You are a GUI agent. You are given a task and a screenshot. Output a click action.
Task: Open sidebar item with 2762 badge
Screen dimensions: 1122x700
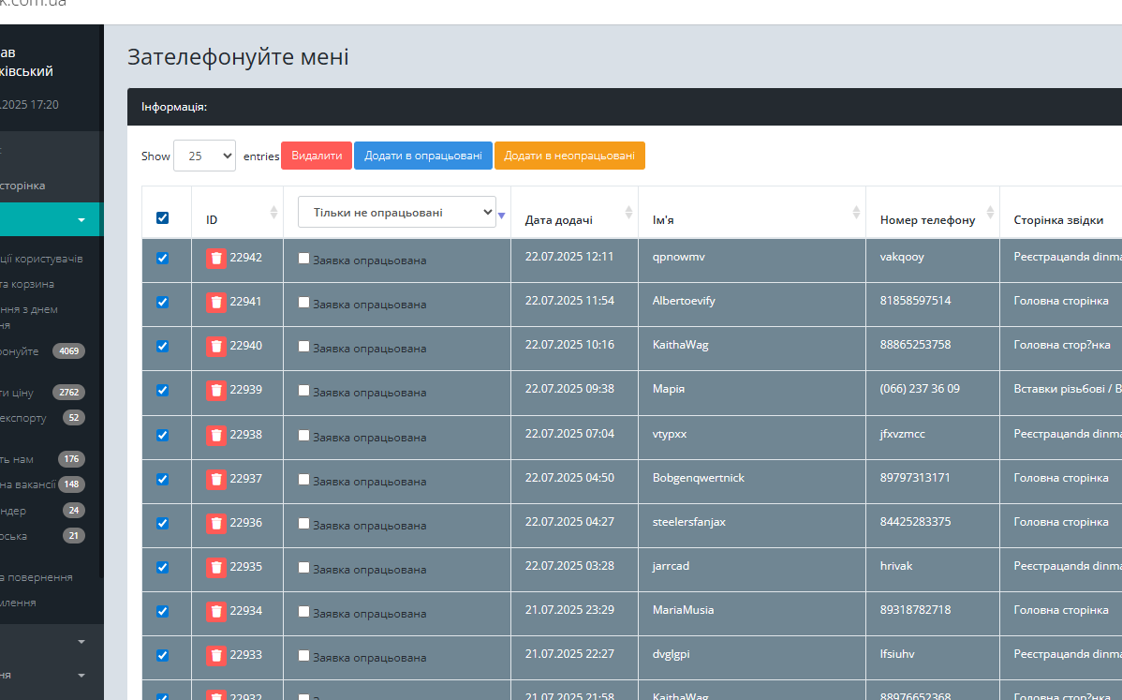(43, 393)
